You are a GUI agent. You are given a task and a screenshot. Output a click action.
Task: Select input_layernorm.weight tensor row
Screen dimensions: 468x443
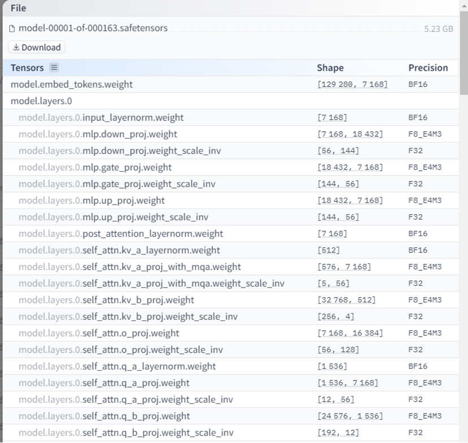[x=231, y=118]
